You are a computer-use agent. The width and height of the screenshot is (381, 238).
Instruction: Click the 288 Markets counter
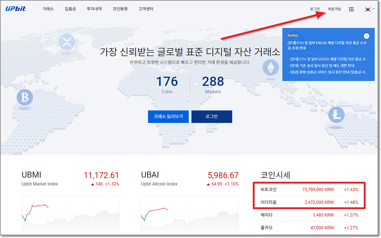[213, 85]
